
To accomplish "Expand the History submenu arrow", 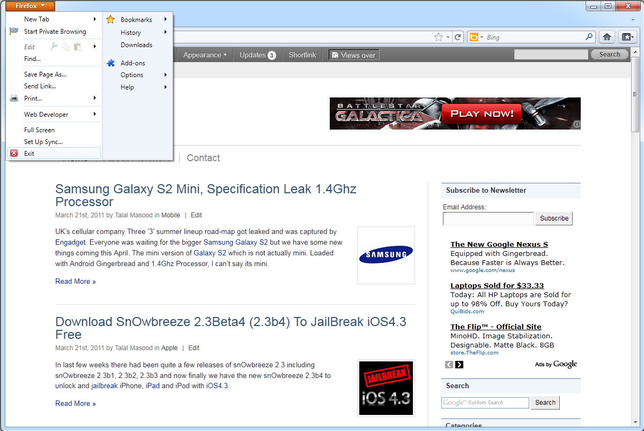I will click(166, 32).
